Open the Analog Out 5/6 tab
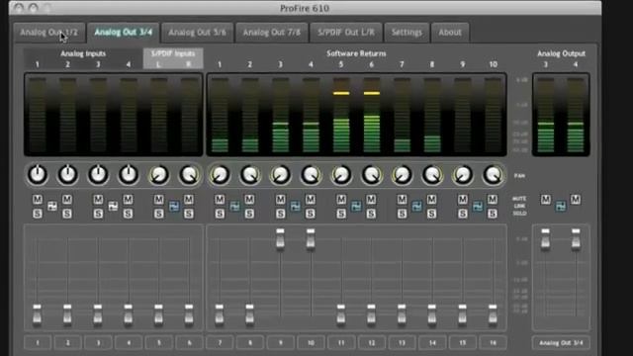633x356 pixels. pos(197,33)
